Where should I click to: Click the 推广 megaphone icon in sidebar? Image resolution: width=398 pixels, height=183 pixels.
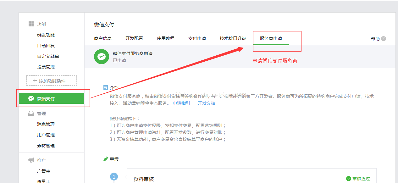point(31,160)
